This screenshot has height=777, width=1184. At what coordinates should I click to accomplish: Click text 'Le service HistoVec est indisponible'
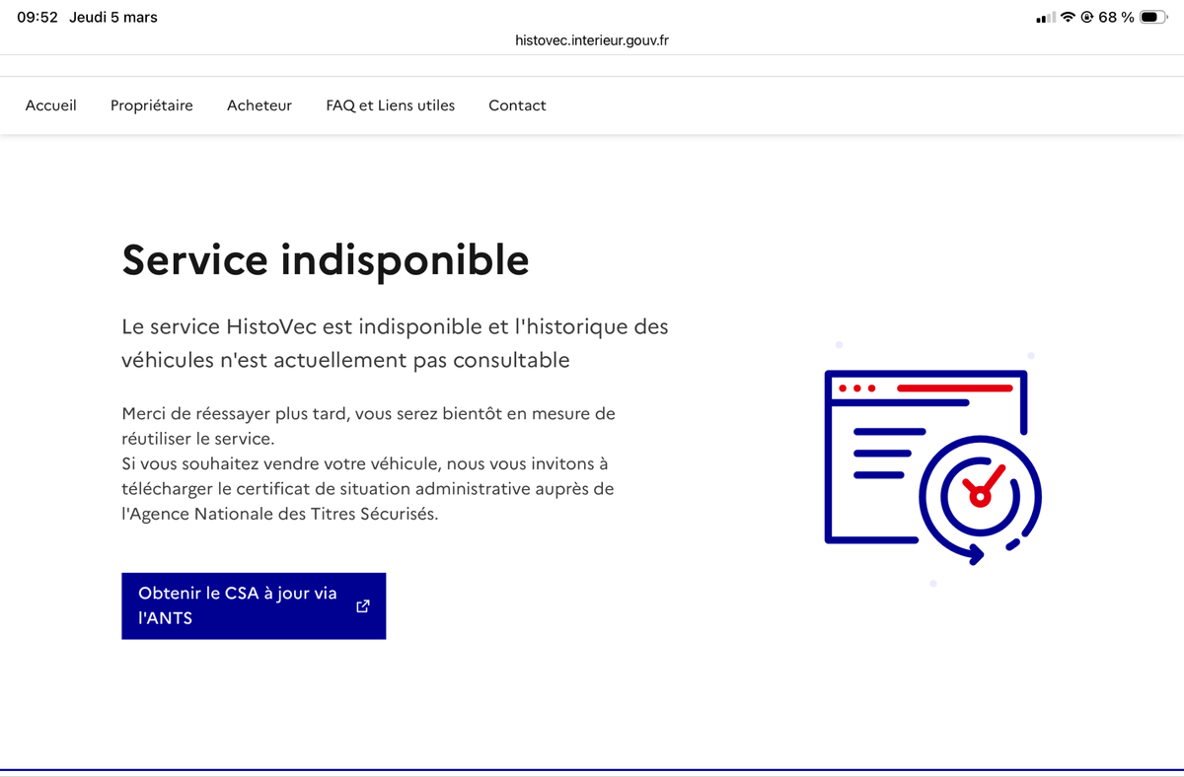[285, 325]
